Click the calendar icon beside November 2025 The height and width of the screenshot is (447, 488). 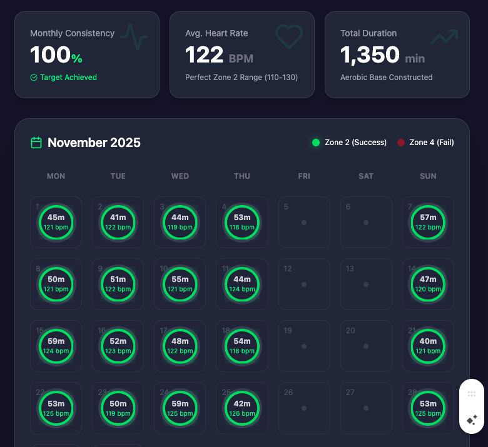(36, 143)
